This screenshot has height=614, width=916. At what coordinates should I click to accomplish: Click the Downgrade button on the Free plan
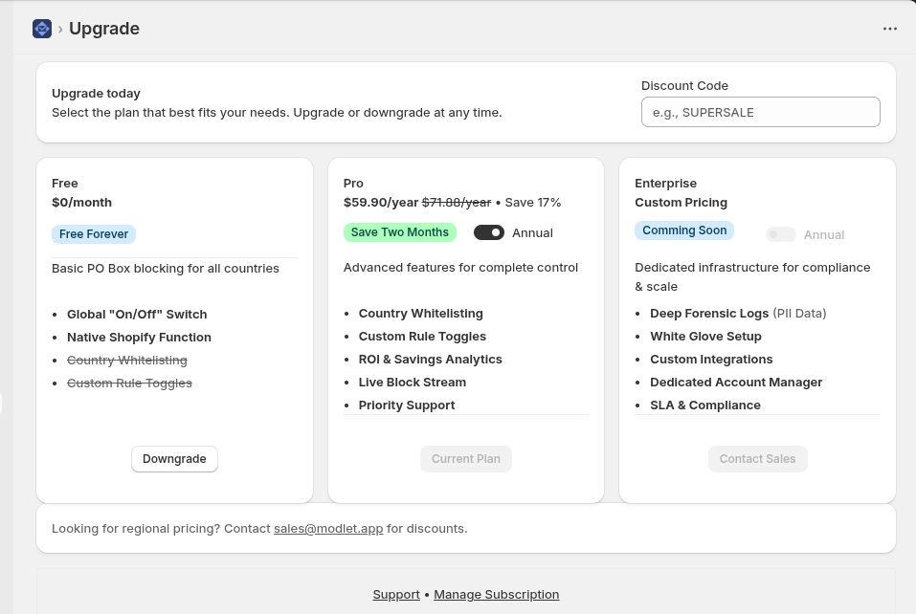tap(174, 459)
